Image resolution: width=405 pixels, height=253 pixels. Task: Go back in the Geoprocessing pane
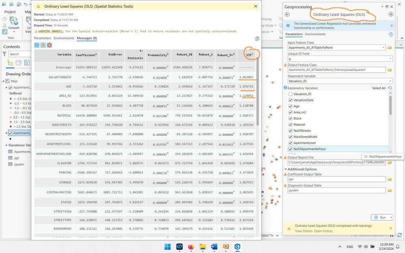[287, 15]
